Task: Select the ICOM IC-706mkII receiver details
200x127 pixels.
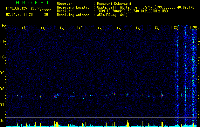Action: pyautogui.click(x=132, y=11)
